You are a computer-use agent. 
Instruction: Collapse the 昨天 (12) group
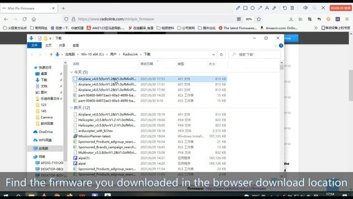click(x=71, y=108)
